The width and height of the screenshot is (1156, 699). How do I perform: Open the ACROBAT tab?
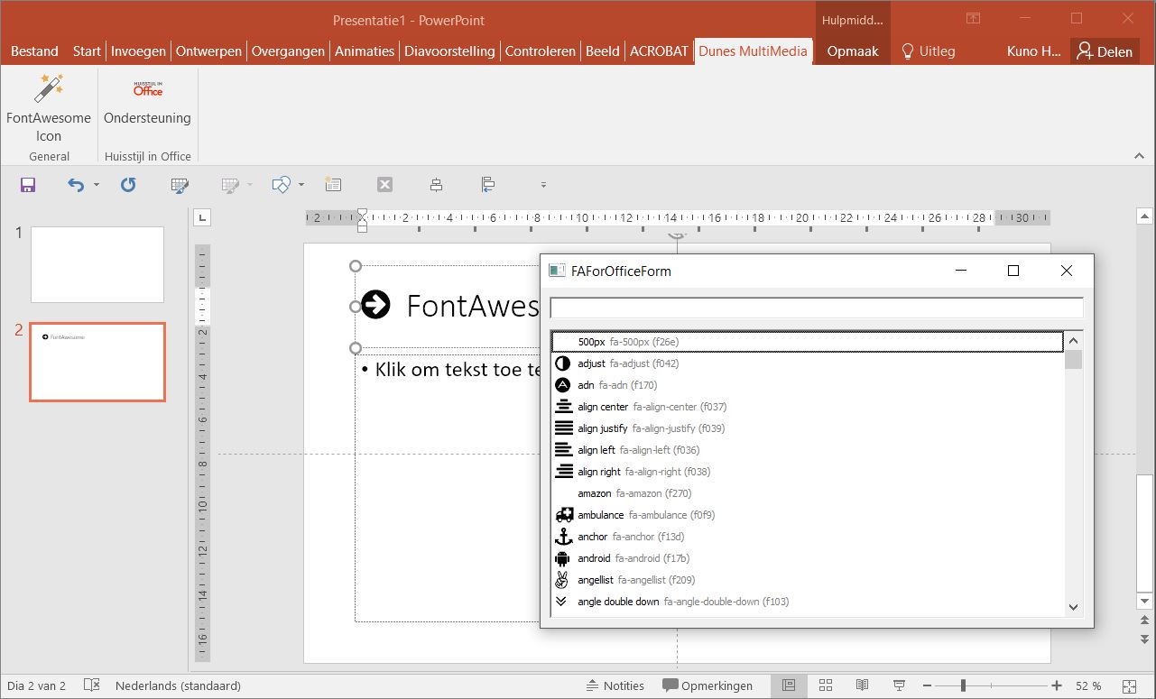659,51
